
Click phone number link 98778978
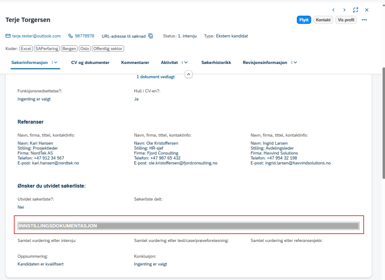85,36
